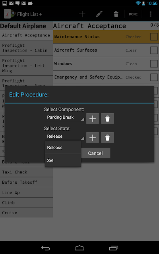Tap the trash delete icon in top toolbar
Viewport: 159px width, 254px height.
coord(116,14)
